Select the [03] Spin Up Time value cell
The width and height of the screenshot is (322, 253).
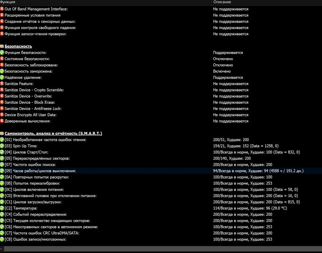click(x=246, y=146)
